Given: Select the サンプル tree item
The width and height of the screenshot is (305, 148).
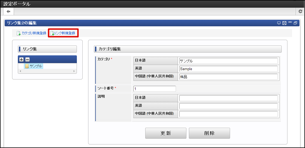Looking at the screenshot, I should (x=33, y=66).
